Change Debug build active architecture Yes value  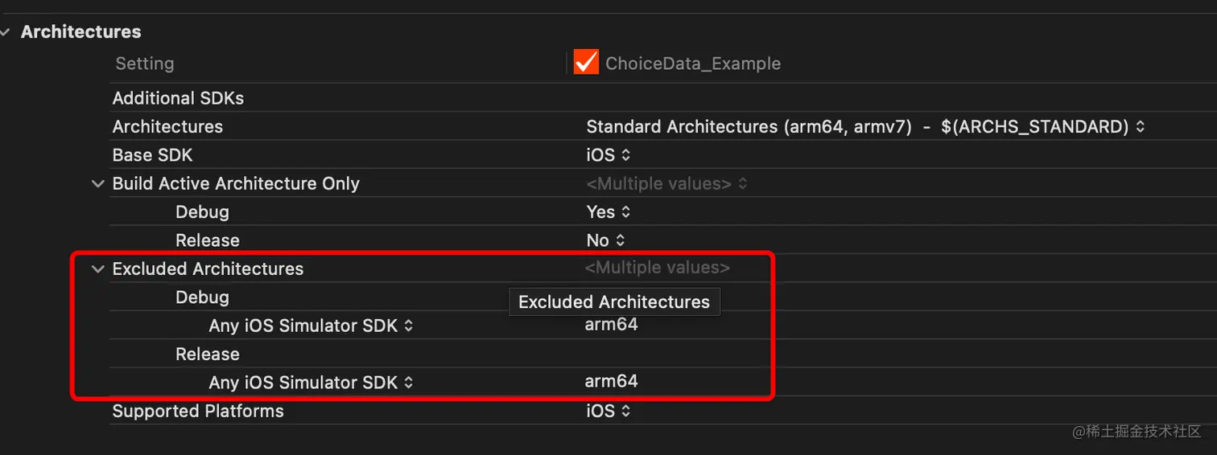(608, 212)
